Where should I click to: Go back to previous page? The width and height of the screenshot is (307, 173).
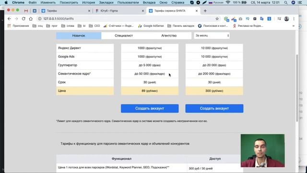pyautogui.click(x=9, y=19)
